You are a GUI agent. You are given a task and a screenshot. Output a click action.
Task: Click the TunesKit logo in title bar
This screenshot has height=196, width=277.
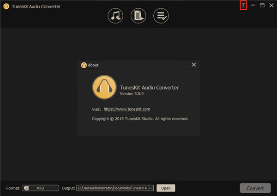(x=6, y=6)
